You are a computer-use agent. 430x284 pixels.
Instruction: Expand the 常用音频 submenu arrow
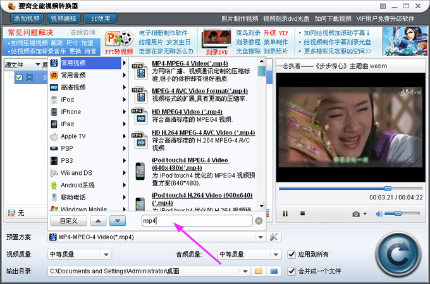(x=125, y=75)
